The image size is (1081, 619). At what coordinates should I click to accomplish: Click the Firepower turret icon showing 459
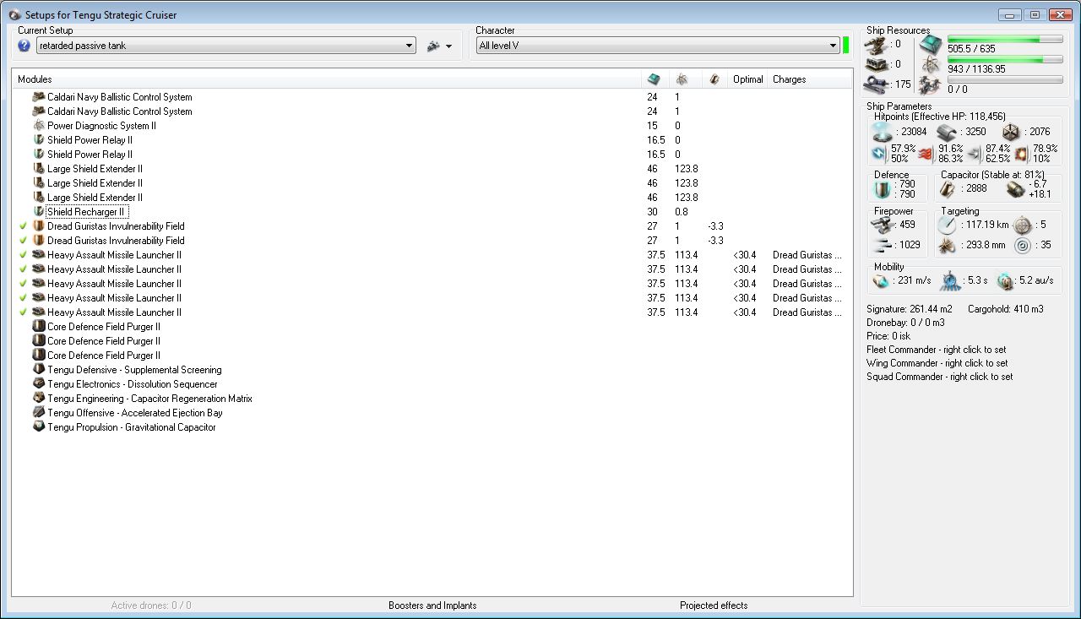coord(884,225)
